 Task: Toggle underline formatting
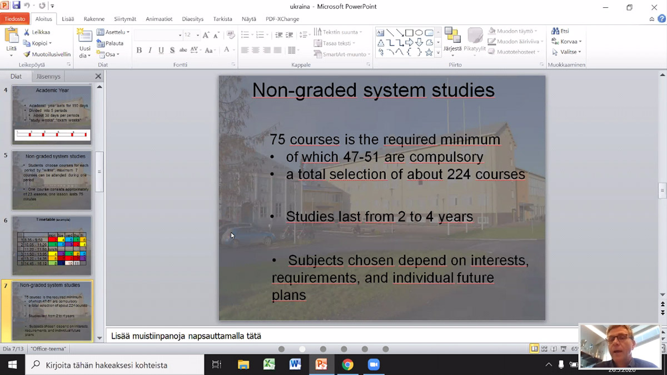click(x=161, y=51)
